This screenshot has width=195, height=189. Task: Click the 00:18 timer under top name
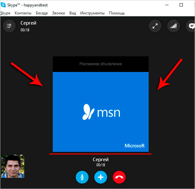25,30
